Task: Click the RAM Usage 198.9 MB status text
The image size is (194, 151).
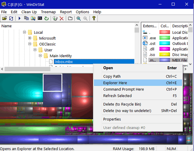Action: [x=133, y=149]
